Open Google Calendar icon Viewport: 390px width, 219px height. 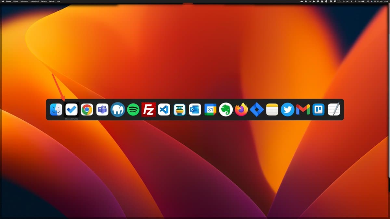coord(210,110)
